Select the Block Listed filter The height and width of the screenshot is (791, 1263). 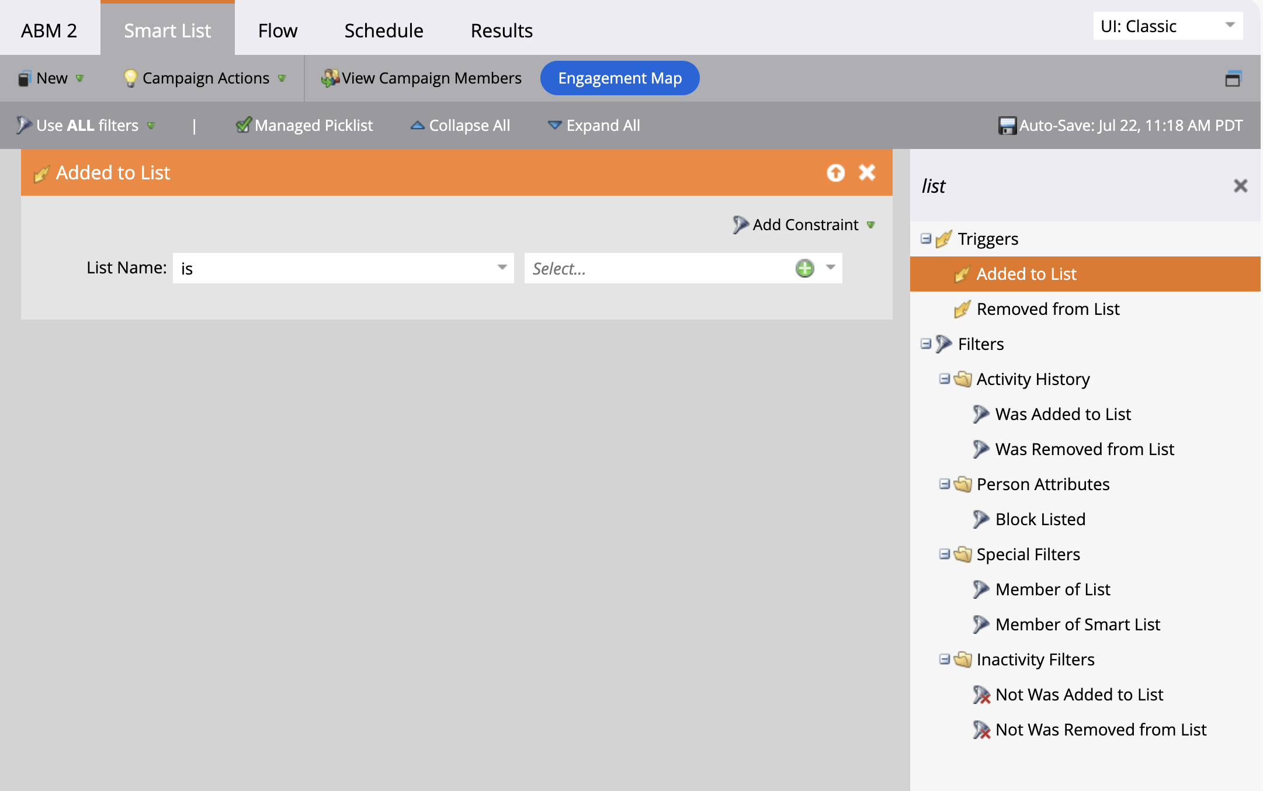pos(1040,519)
